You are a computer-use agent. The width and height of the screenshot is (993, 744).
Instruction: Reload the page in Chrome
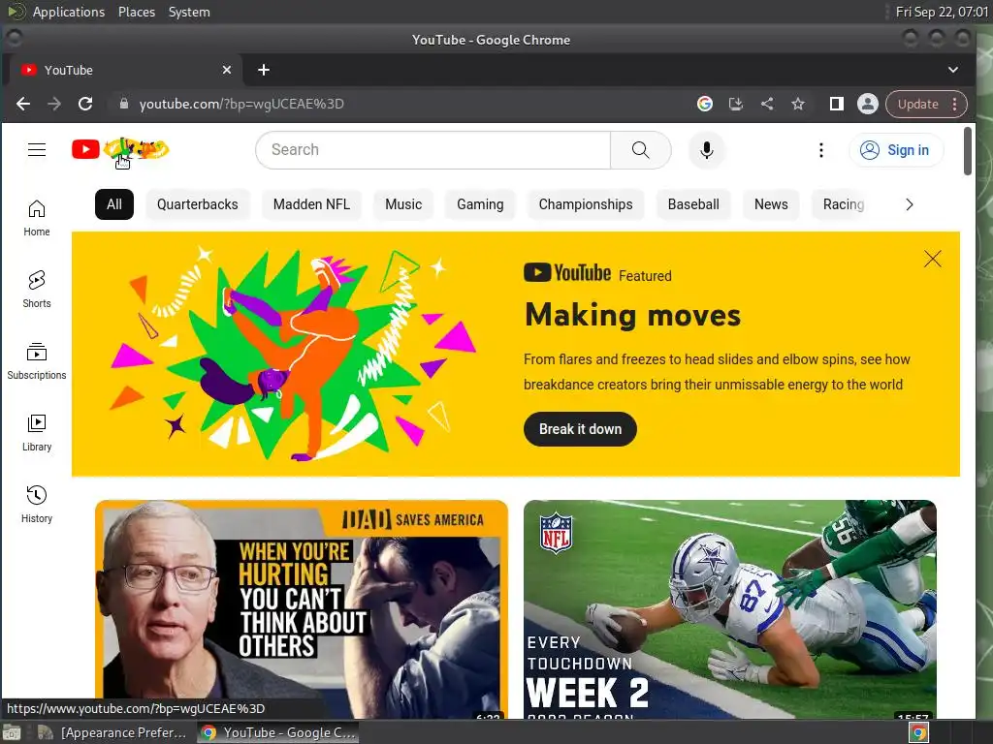tap(85, 104)
